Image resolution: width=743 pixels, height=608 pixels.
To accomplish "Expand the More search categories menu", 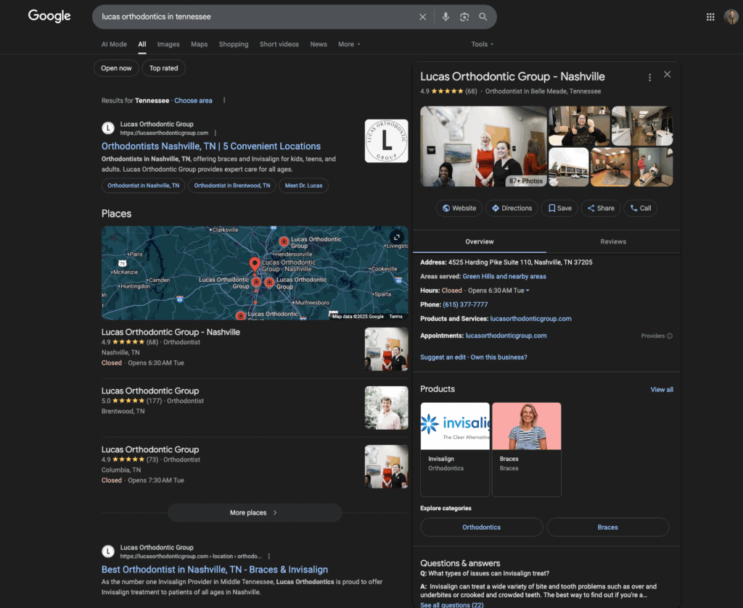I will point(349,44).
